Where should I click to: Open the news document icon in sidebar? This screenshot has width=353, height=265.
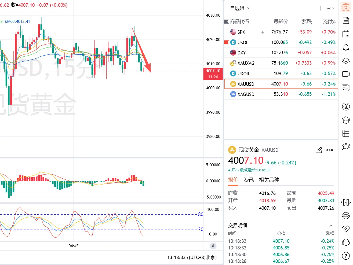click(x=346, y=20)
